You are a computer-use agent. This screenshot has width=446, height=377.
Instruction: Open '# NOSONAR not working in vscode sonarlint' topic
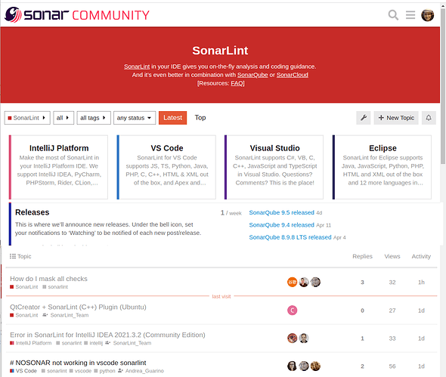(x=78, y=363)
